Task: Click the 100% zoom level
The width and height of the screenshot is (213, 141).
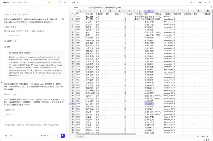Action: [x=203, y=136]
